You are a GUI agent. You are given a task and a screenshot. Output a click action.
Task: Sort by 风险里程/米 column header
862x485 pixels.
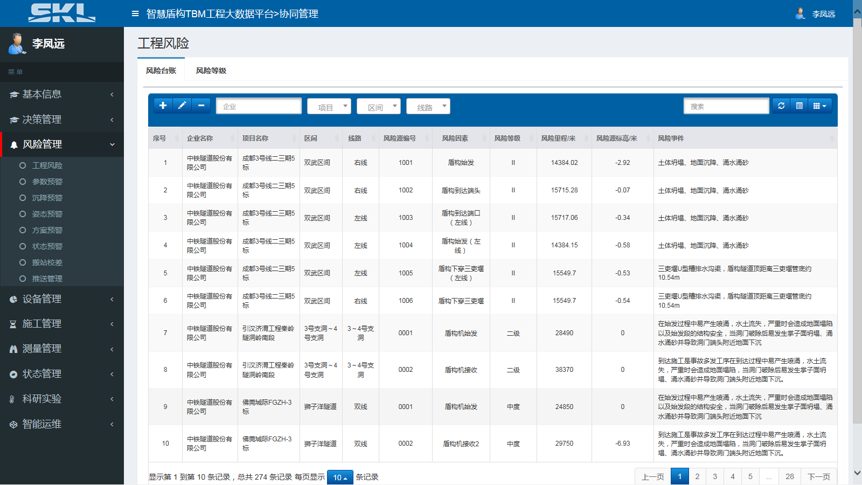coord(564,138)
